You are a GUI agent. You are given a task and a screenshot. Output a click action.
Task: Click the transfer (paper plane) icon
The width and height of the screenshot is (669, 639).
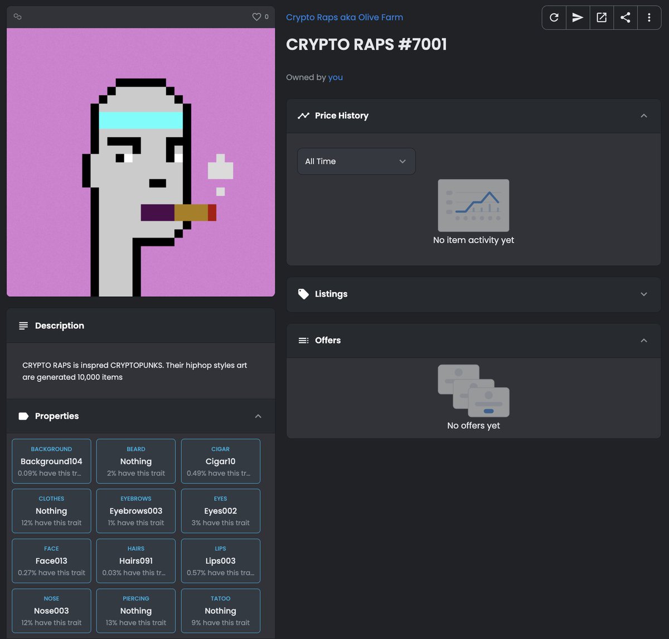click(578, 17)
